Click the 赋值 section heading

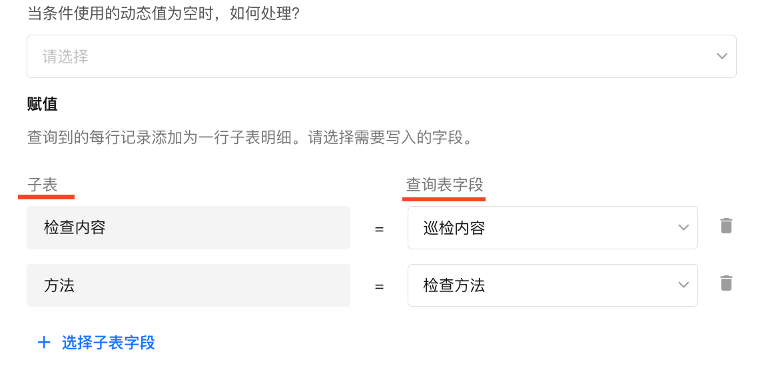43,104
